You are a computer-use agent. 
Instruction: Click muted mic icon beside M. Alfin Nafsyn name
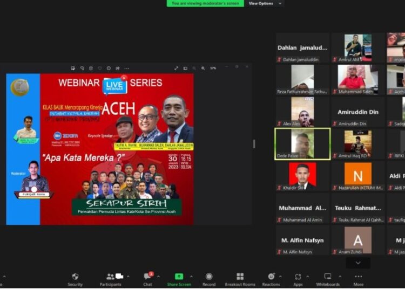coord(279,252)
